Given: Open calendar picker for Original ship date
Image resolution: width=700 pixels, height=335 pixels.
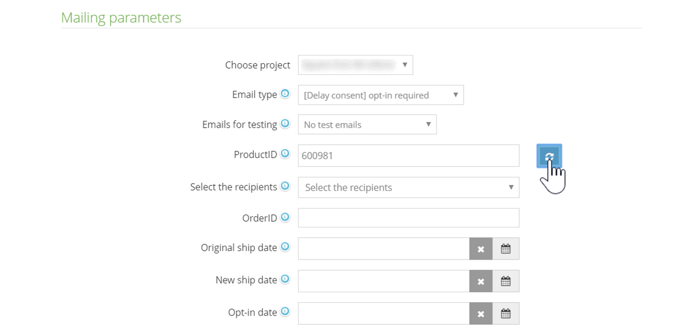Looking at the screenshot, I should pyautogui.click(x=505, y=249).
